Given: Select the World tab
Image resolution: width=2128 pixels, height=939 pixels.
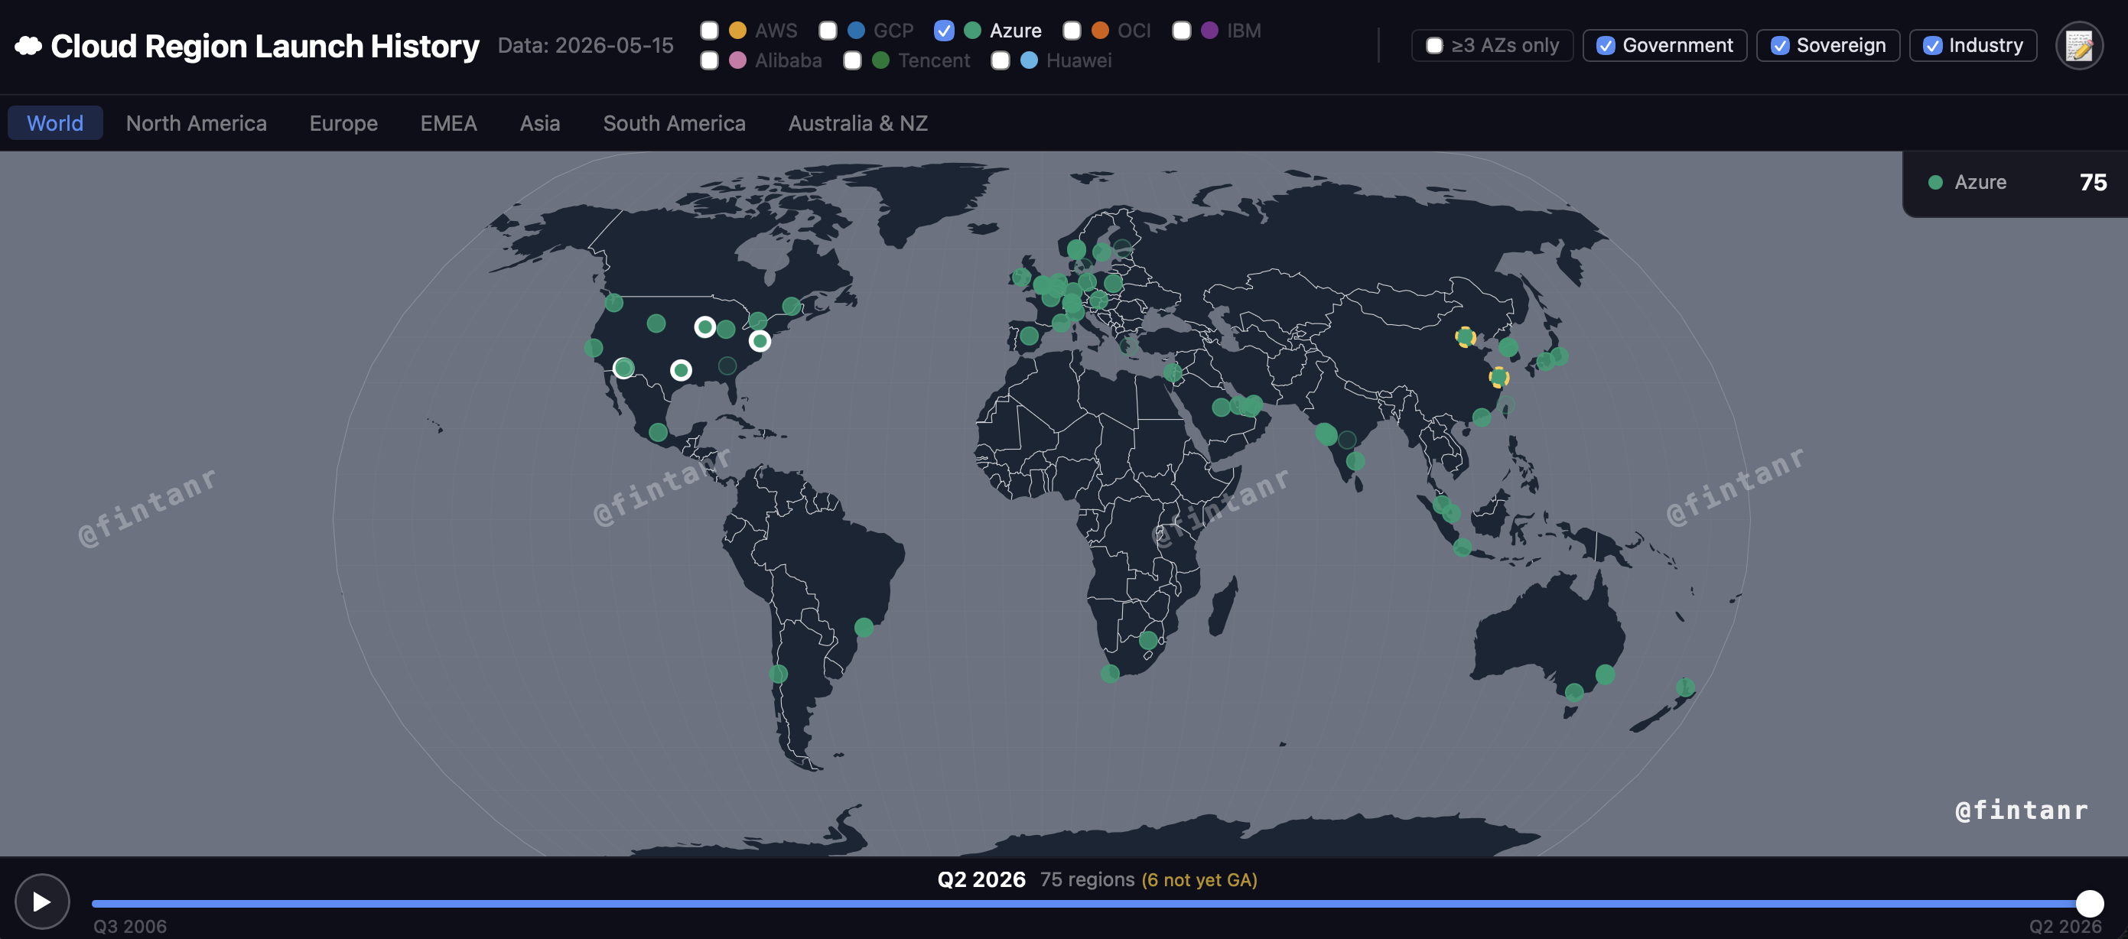Looking at the screenshot, I should point(55,123).
